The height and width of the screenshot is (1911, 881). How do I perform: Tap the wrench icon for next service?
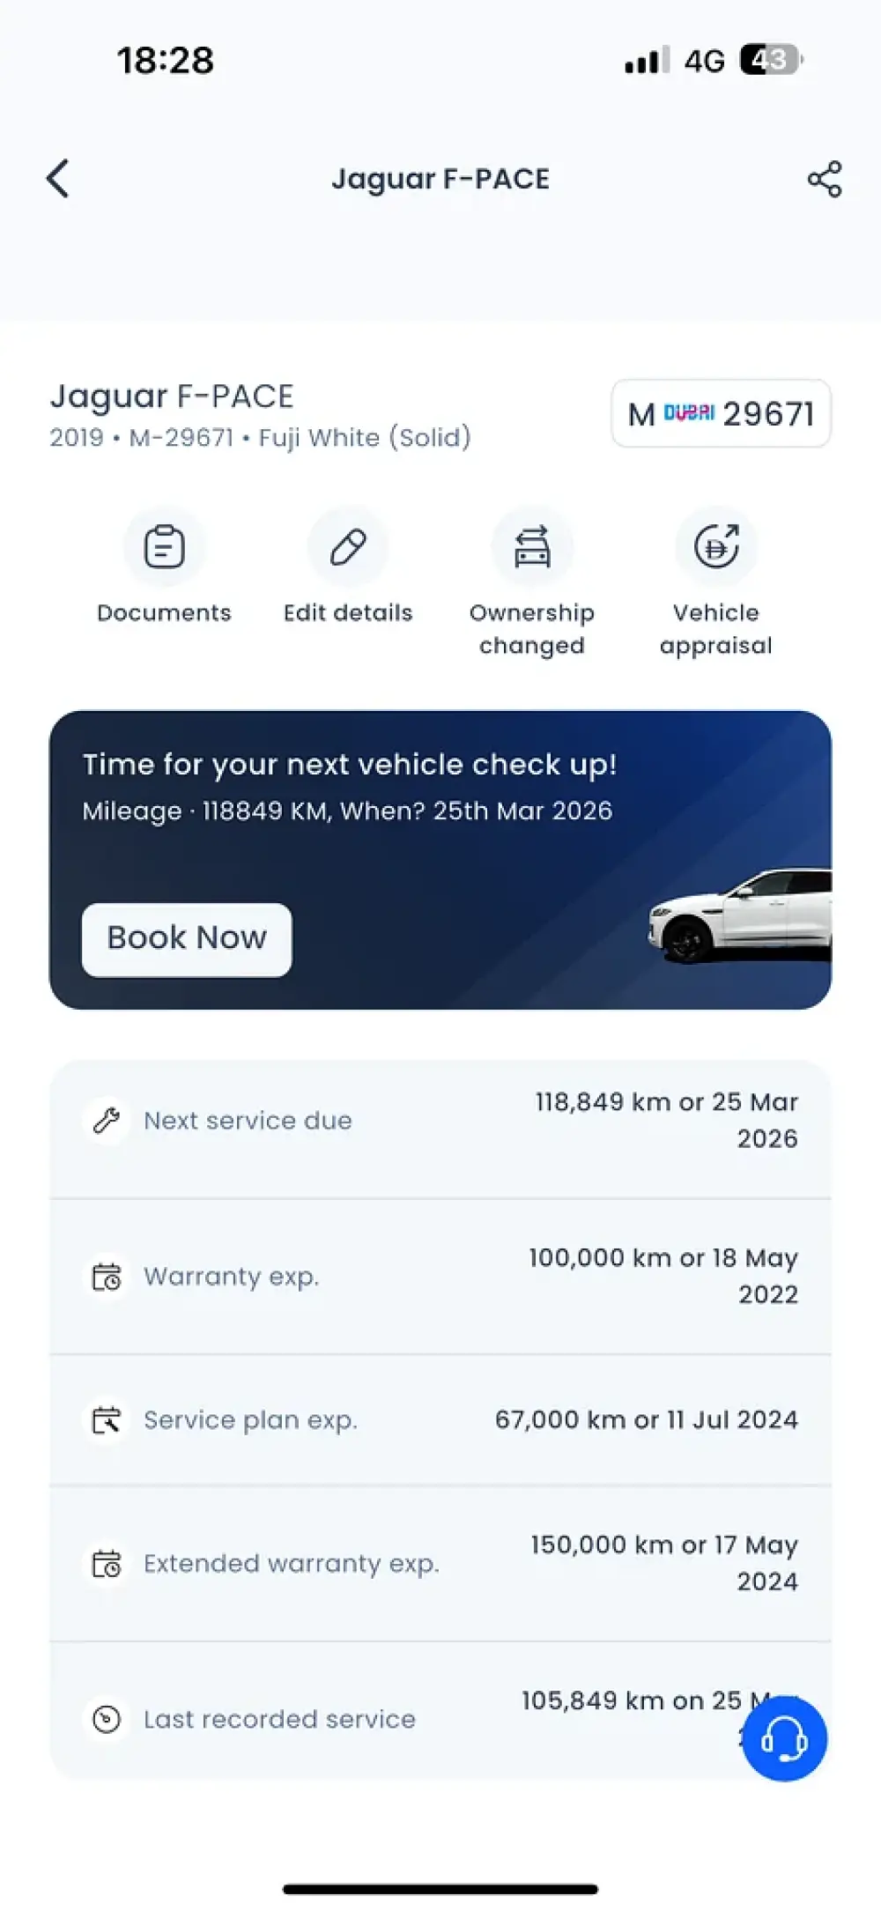107,1121
